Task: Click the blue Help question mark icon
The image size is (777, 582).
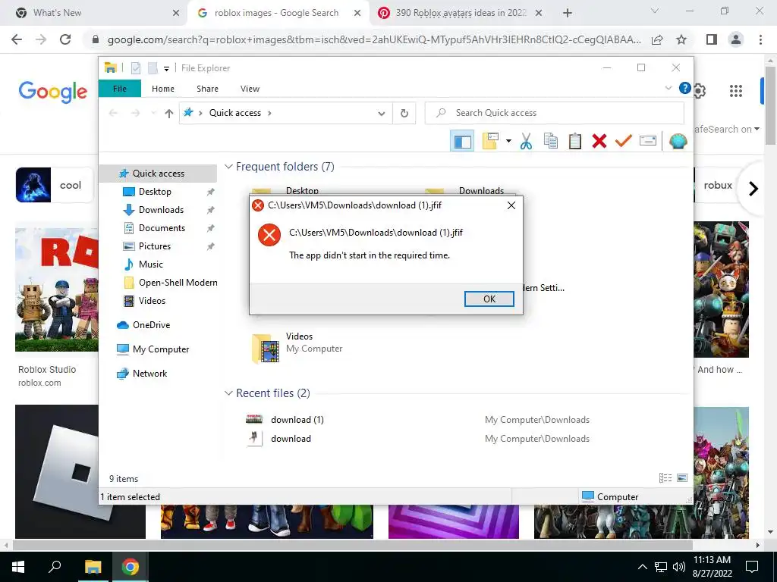Action: click(685, 88)
